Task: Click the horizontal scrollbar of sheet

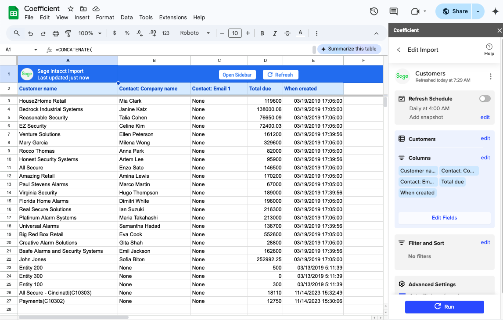Action: 74,317
